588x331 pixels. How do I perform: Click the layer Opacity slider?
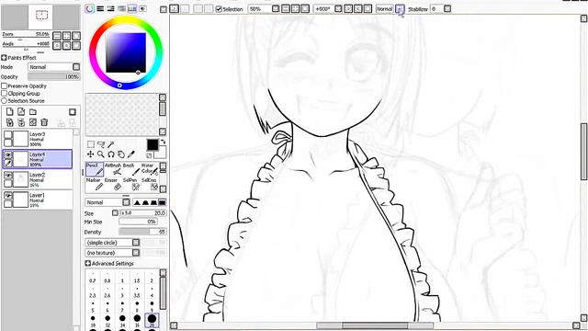click(54, 76)
